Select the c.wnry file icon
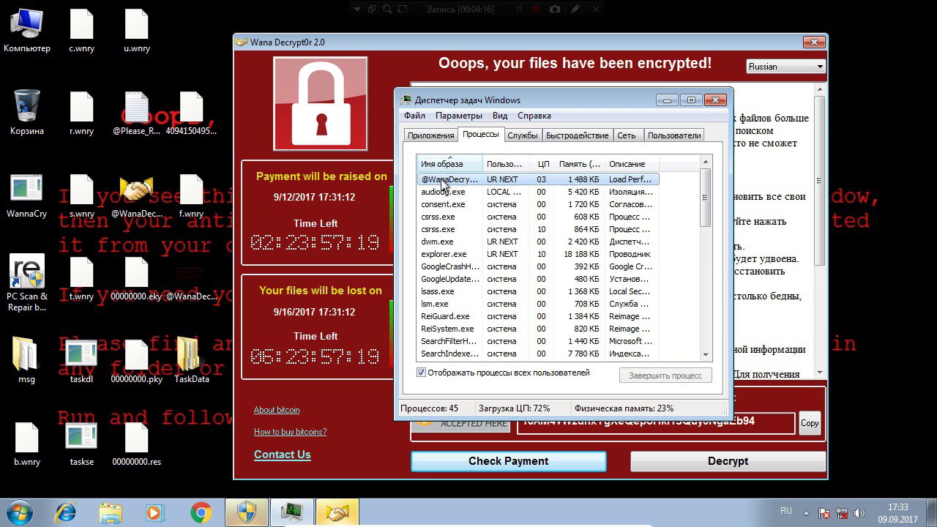Image resolution: width=937 pixels, height=527 pixels. pyautogui.click(x=81, y=31)
